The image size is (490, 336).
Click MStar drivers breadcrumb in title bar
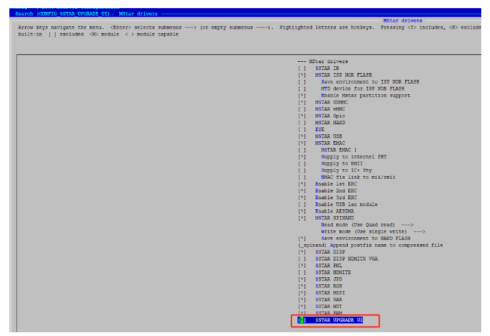pyautogui.click(x=138, y=14)
